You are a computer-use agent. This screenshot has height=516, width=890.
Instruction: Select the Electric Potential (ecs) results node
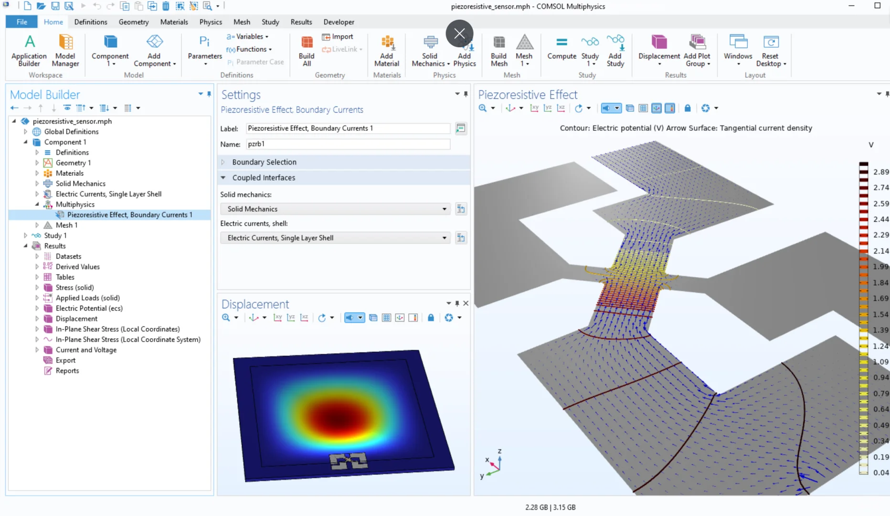pyautogui.click(x=89, y=308)
